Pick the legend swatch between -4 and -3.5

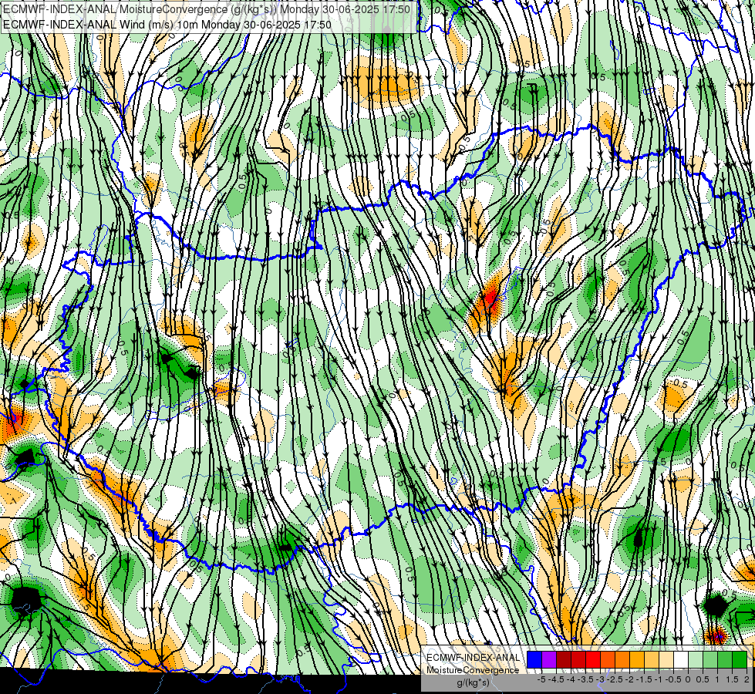(x=578, y=659)
